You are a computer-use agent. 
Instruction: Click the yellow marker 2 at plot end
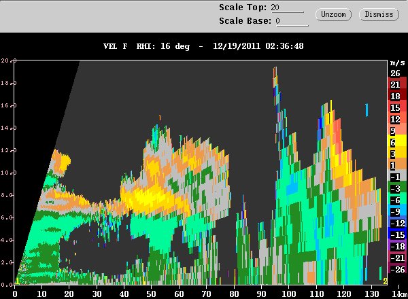tap(385, 281)
